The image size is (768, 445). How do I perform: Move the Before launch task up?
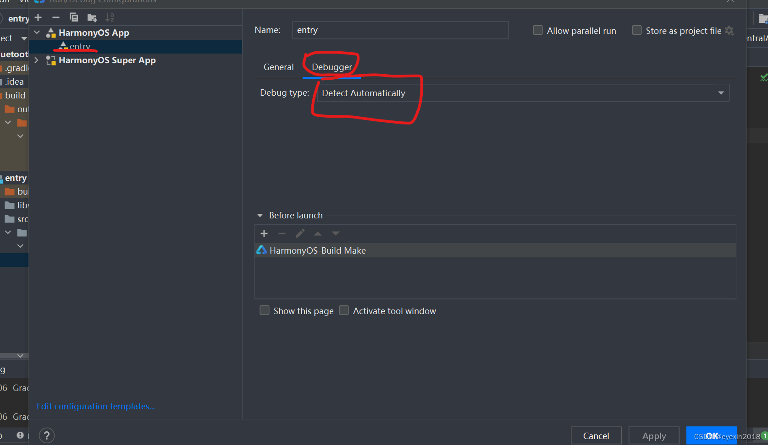318,233
